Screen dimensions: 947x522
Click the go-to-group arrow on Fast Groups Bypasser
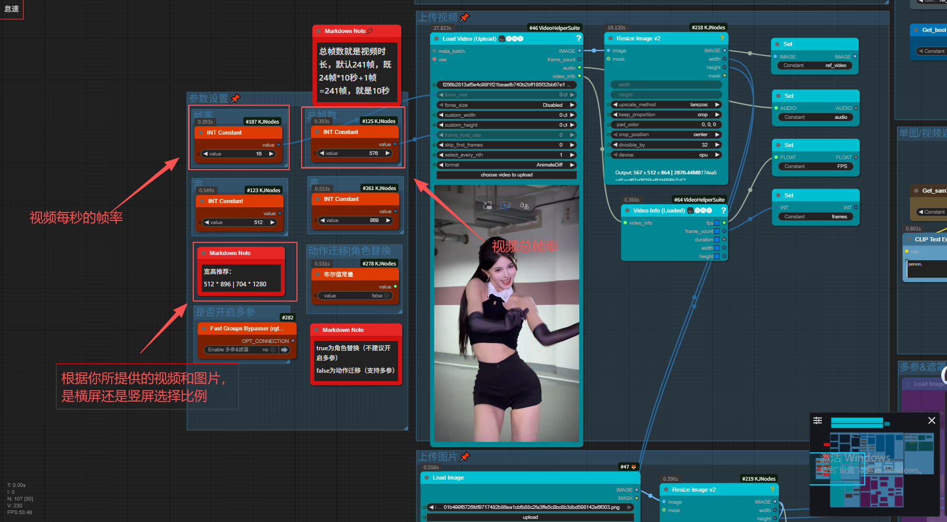284,350
